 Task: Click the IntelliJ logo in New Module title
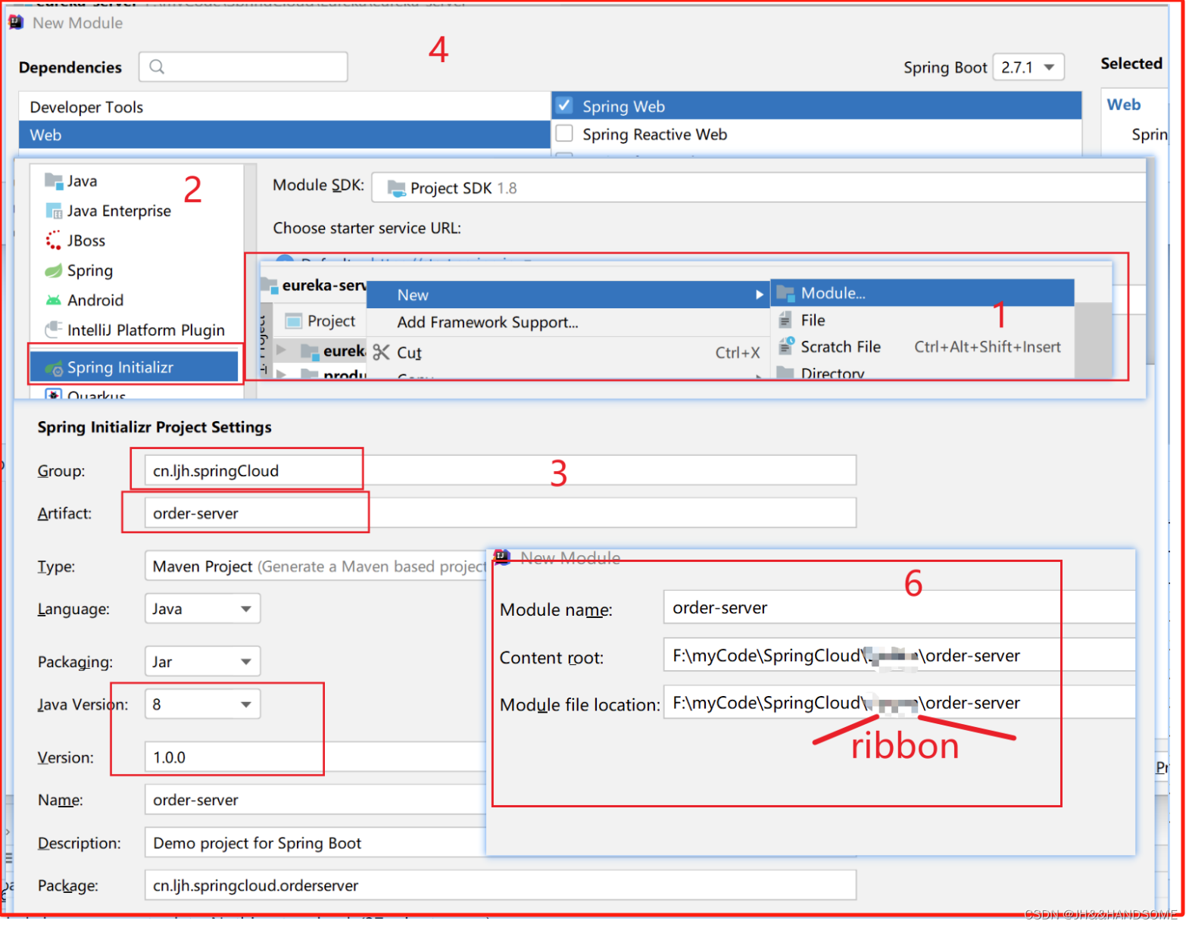[x=15, y=23]
